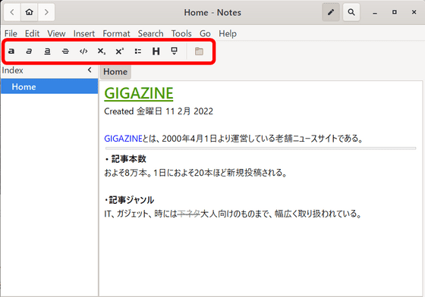Open the Help menu
This screenshot has height=297, width=425.
[x=228, y=33]
